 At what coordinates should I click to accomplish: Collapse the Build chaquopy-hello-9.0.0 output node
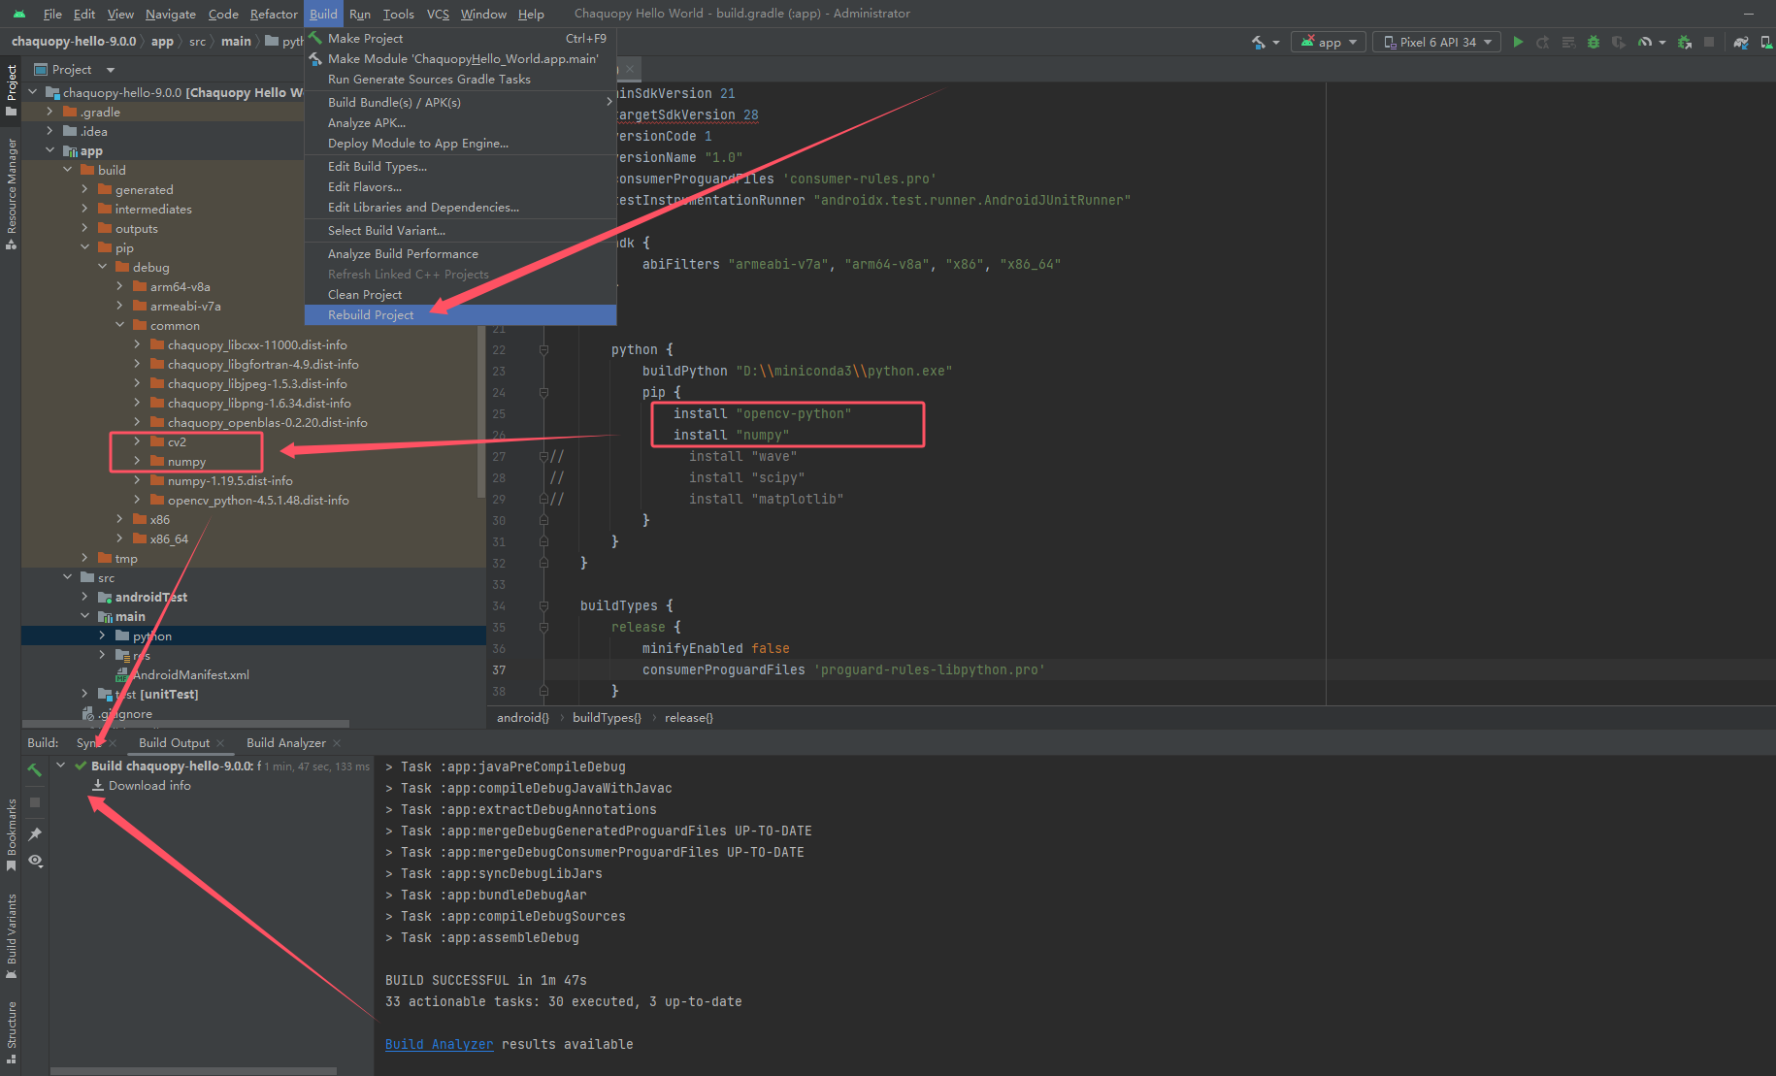click(61, 765)
